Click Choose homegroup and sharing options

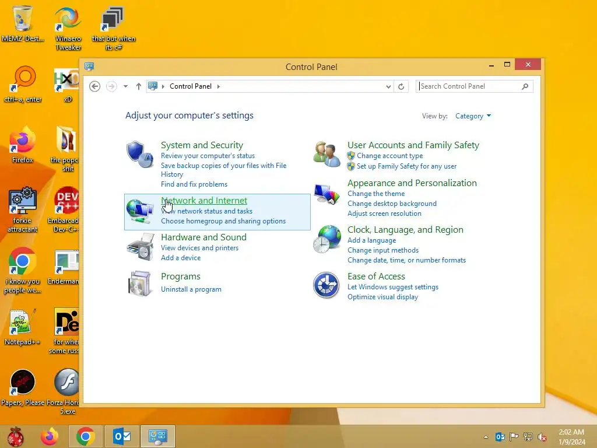coord(223,221)
